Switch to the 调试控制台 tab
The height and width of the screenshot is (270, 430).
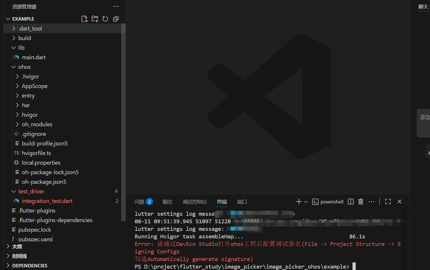195,202
